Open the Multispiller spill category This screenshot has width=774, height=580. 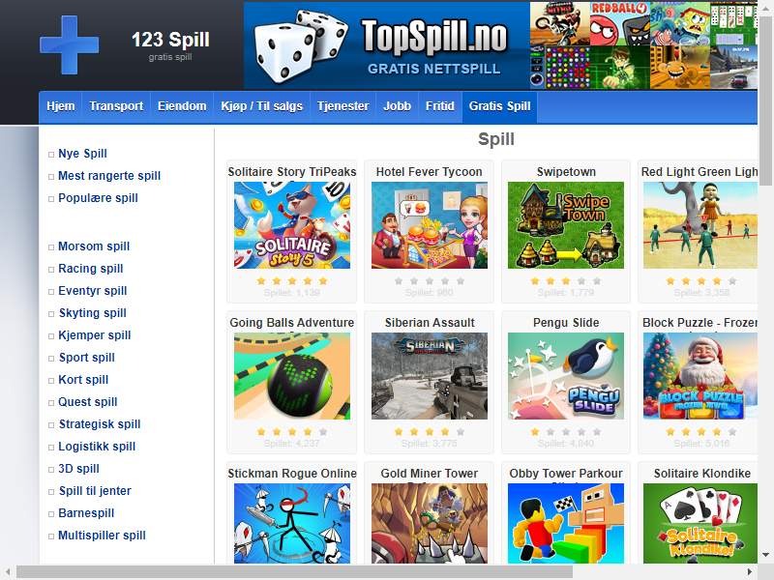tap(103, 536)
